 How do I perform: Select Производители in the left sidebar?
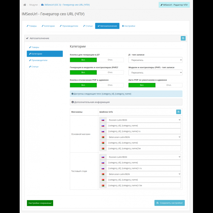coord(39,60)
